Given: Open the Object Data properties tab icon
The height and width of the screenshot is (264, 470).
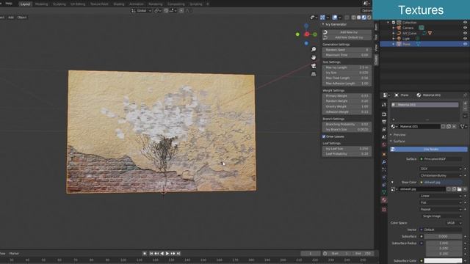Looking at the screenshot, I should pos(384,192).
